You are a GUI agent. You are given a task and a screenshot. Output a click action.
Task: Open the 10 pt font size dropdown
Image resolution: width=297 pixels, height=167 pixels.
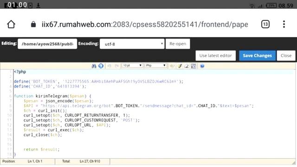pos(132,65)
